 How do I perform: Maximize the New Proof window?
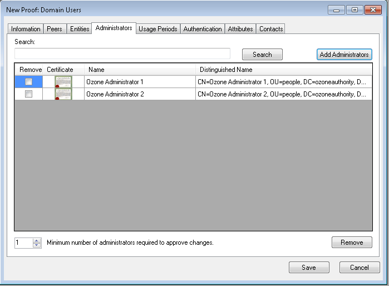[354, 10]
